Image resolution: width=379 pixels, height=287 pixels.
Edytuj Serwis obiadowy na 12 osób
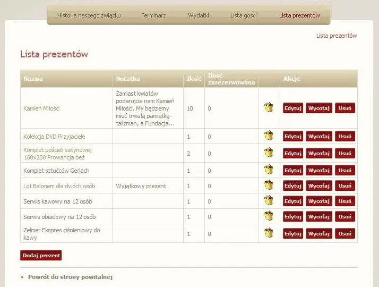tap(292, 217)
